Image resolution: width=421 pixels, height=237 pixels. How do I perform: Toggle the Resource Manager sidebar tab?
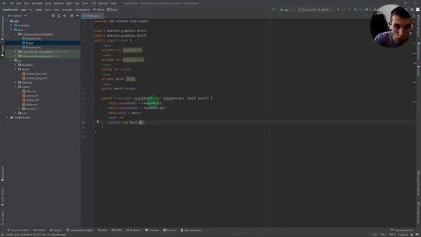point(3,27)
